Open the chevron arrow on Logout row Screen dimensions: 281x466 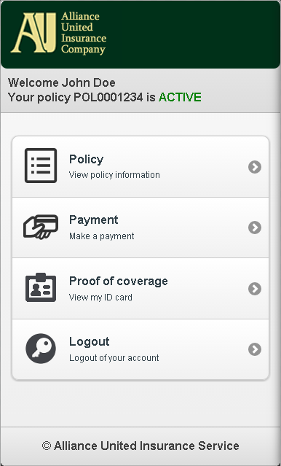coord(255,349)
